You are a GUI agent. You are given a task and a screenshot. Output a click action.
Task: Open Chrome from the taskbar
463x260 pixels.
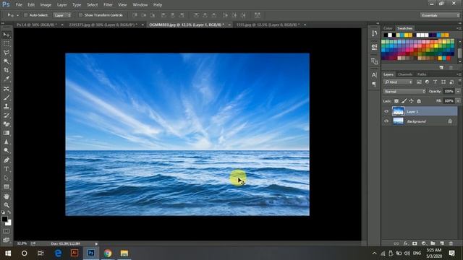tap(108, 253)
